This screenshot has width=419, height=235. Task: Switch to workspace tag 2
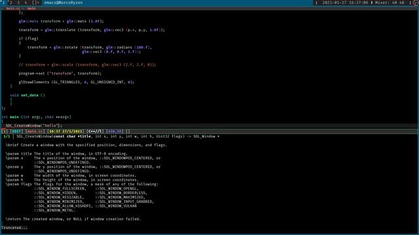[11, 3]
